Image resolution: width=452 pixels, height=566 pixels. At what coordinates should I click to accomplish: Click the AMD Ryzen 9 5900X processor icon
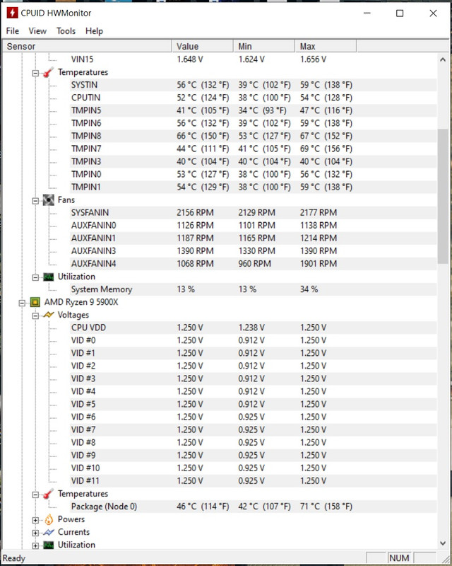tap(35, 302)
